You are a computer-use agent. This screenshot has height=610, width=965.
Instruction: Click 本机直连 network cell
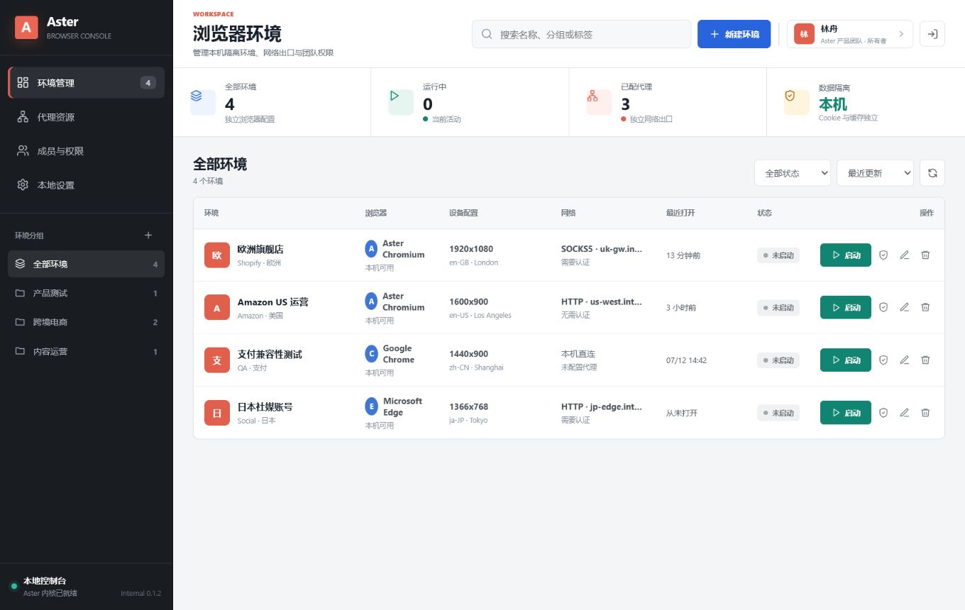click(578, 353)
